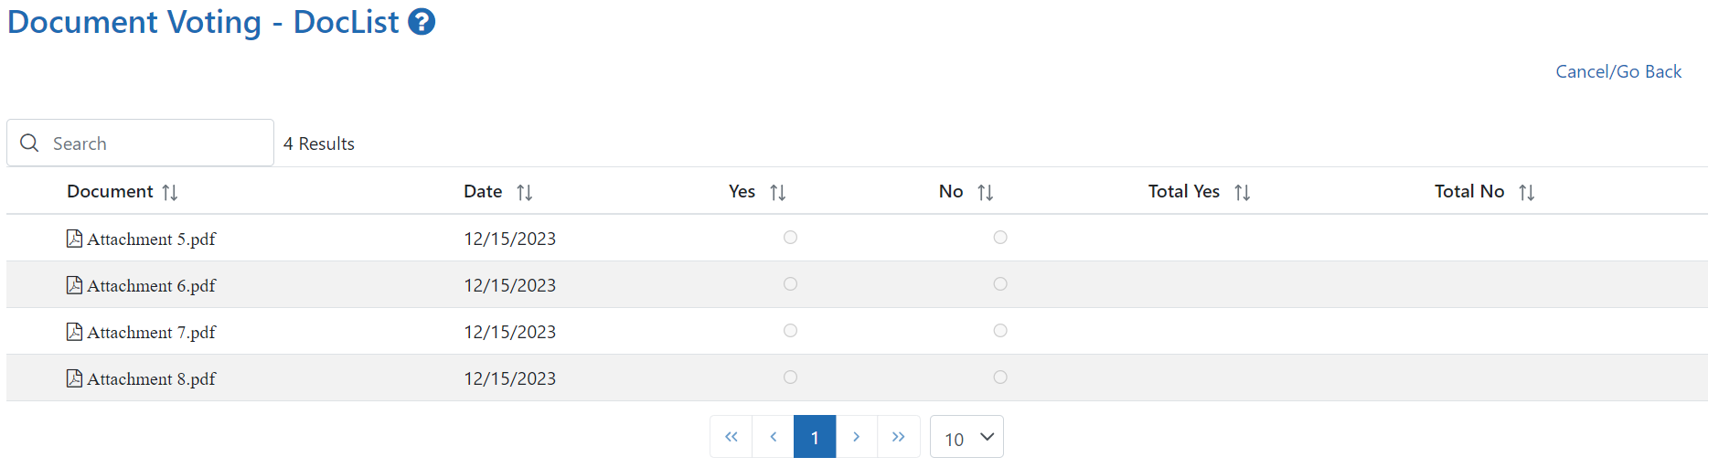Click the PDF icon for Attachment 5

75,239
